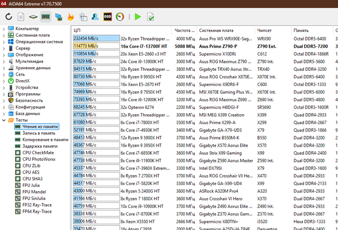Click the folder icon beside Тесты
338x230 pixels.
click(x=11, y=120)
